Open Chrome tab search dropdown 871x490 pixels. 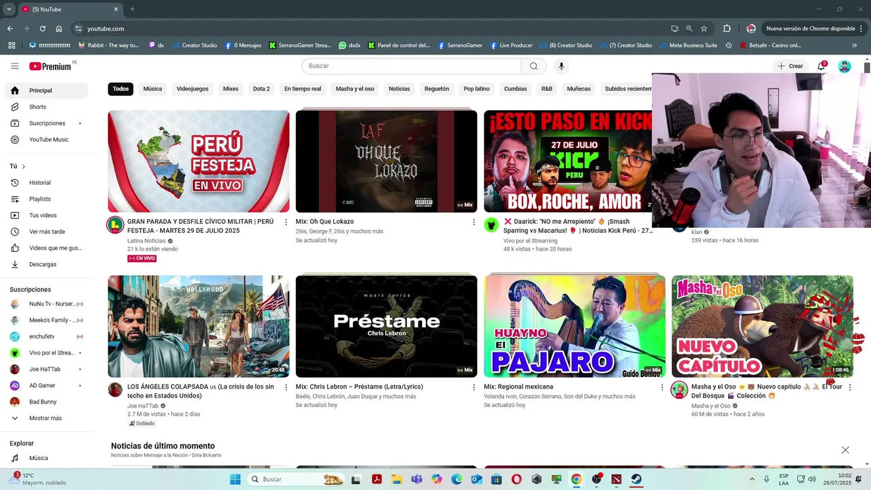point(9,9)
